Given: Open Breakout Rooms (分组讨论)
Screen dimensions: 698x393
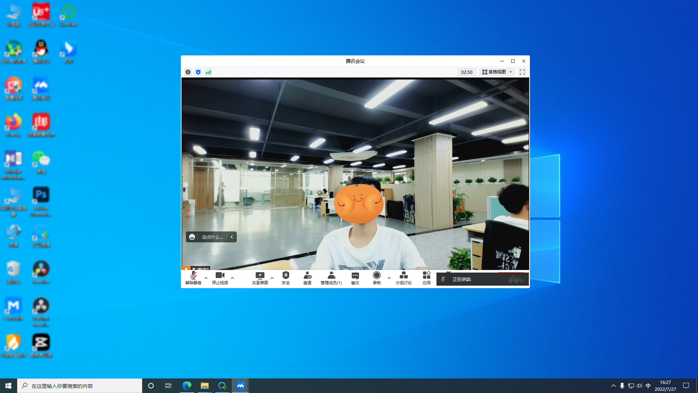Looking at the screenshot, I should tap(403, 278).
